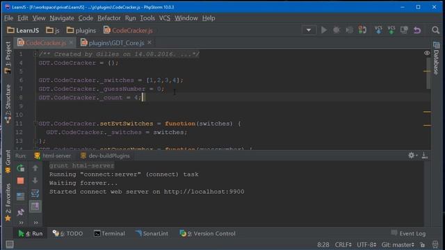
Task: Click the Rerun icon in Run panel
Action: pyautogui.click(x=20, y=168)
